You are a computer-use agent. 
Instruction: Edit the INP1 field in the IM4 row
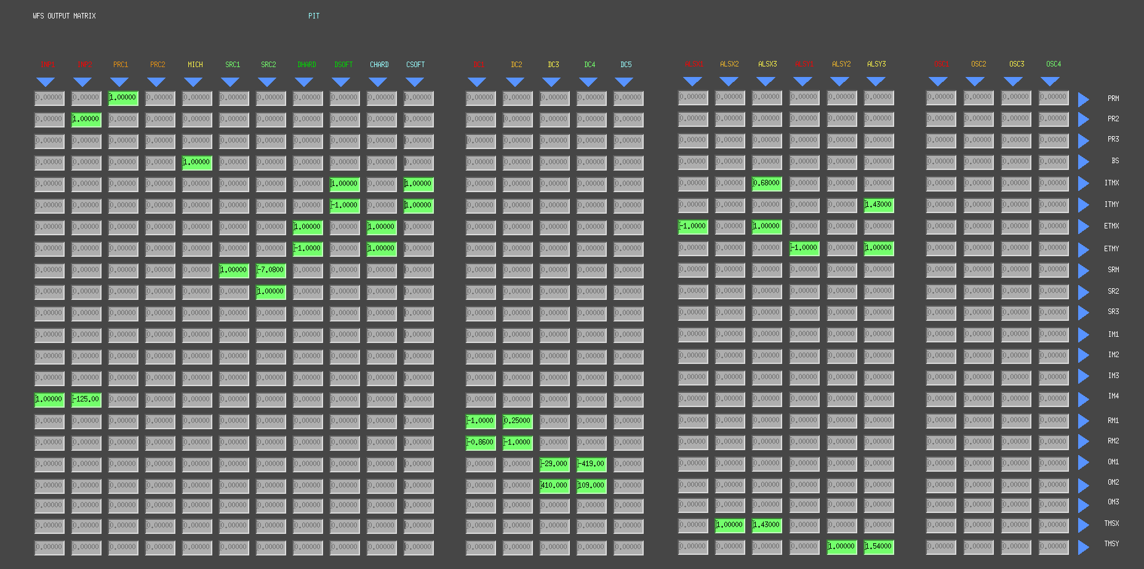(x=49, y=400)
